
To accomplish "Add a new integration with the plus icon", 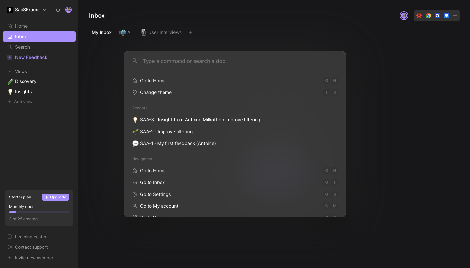I will tap(455, 16).
